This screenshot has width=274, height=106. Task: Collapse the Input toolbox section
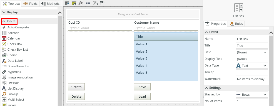tap(9, 21)
